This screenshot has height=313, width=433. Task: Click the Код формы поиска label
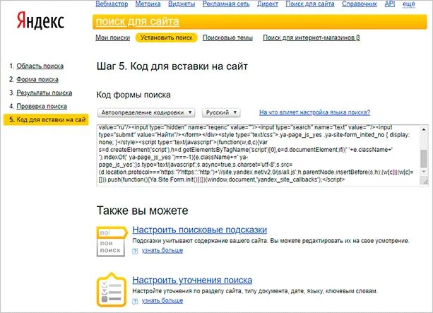click(x=134, y=95)
